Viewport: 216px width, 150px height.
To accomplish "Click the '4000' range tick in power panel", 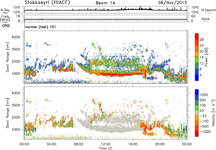I will [16, 37].
